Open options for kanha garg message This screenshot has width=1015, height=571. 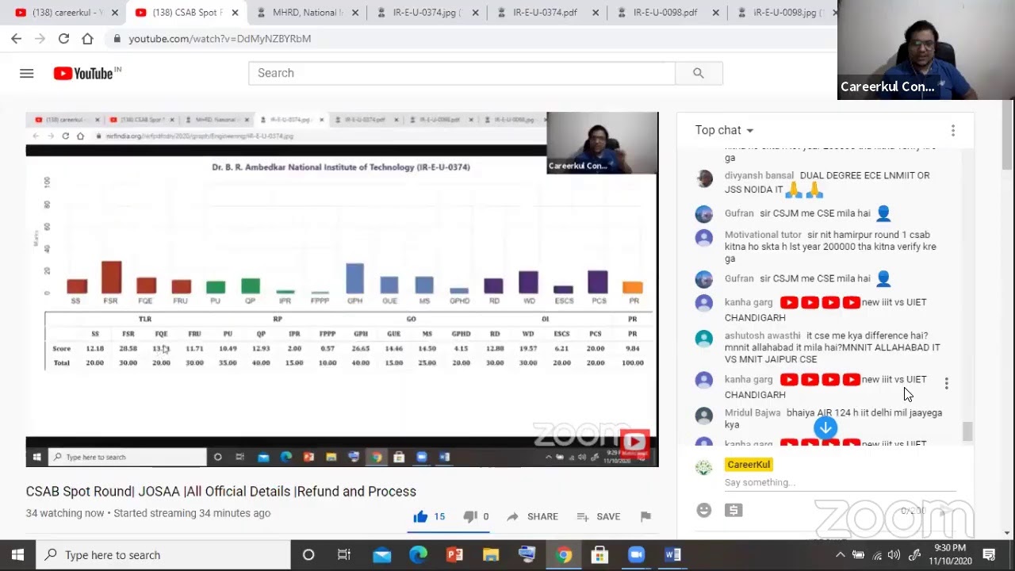pos(946,384)
